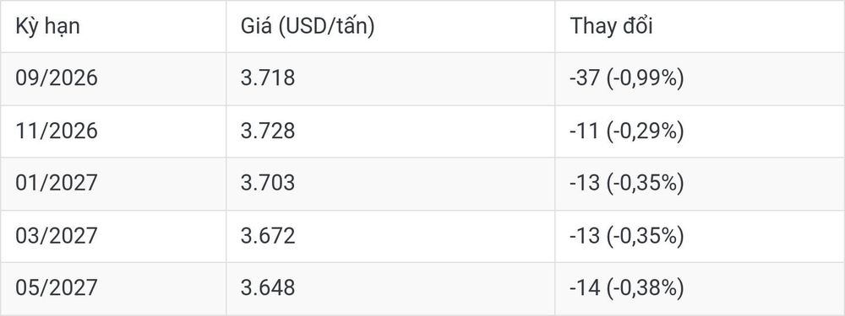845x316 pixels.
Task: Click the change value -14 (-0,38%)
Action: (627, 288)
